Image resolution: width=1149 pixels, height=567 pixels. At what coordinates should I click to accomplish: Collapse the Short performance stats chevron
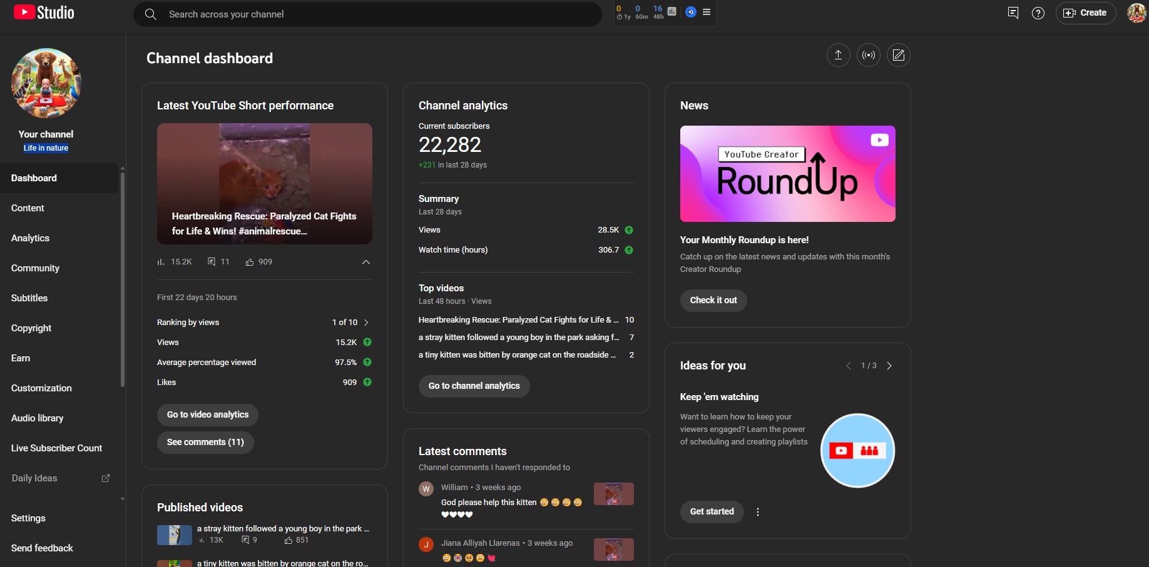point(366,262)
